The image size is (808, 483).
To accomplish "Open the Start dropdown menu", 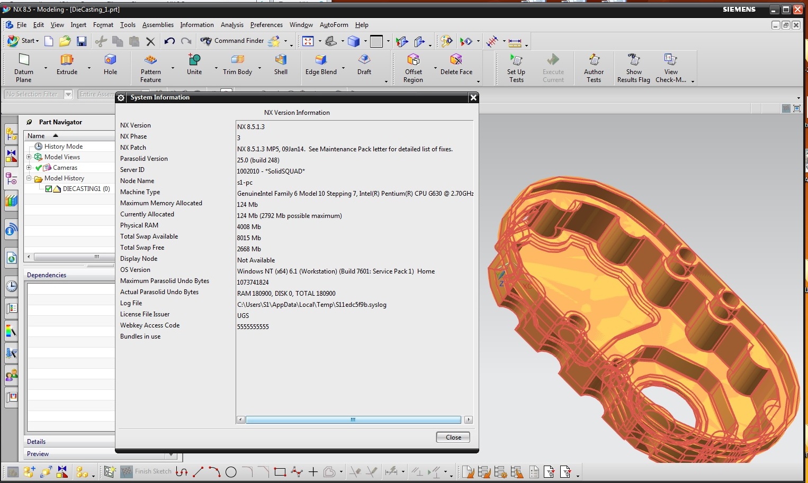I will pos(23,41).
